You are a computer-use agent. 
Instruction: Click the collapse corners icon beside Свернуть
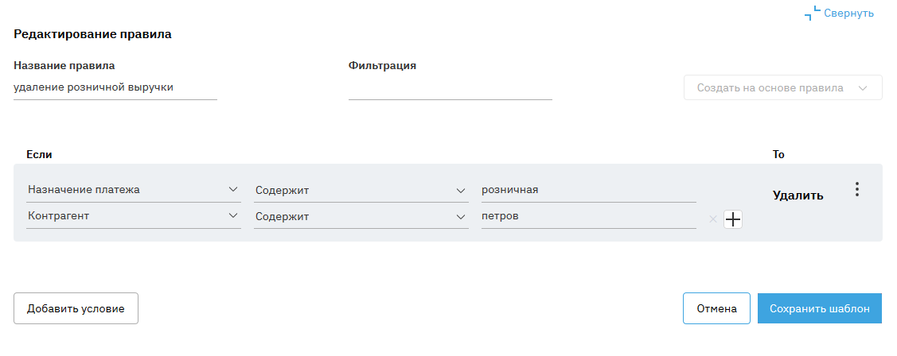tap(812, 14)
